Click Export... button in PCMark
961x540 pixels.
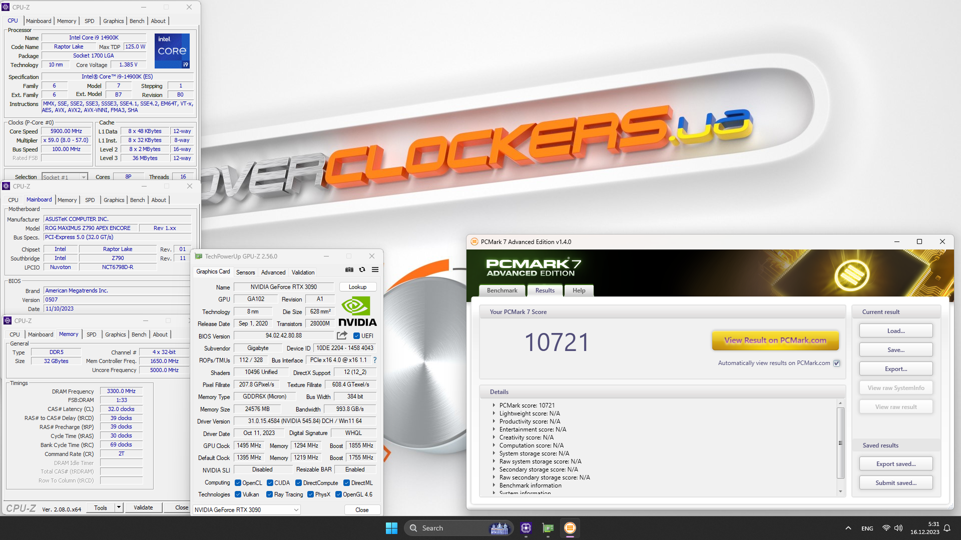[x=896, y=369]
